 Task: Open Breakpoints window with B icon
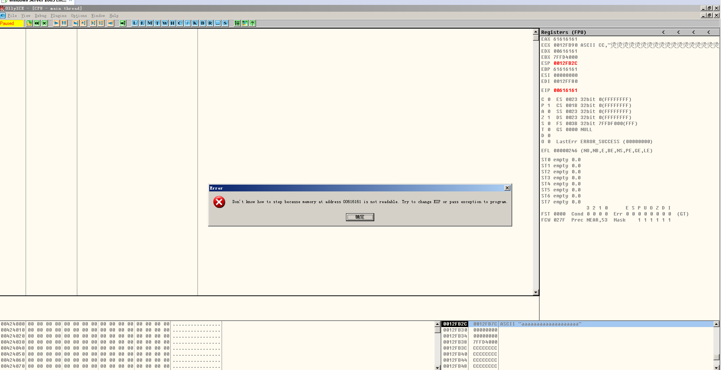tap(202, 23)
